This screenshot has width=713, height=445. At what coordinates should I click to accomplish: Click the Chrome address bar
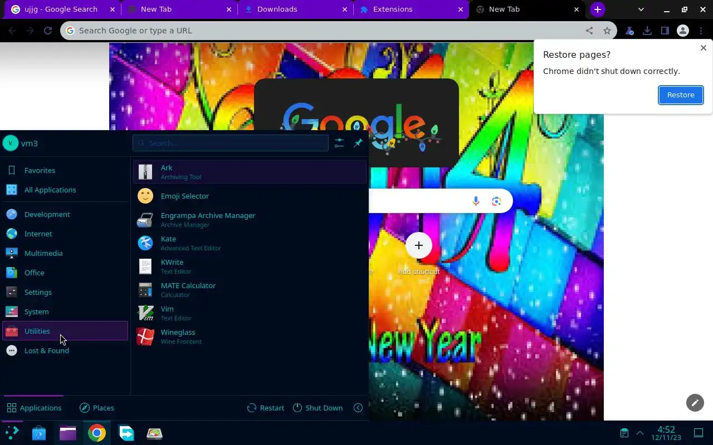point(329,31)
